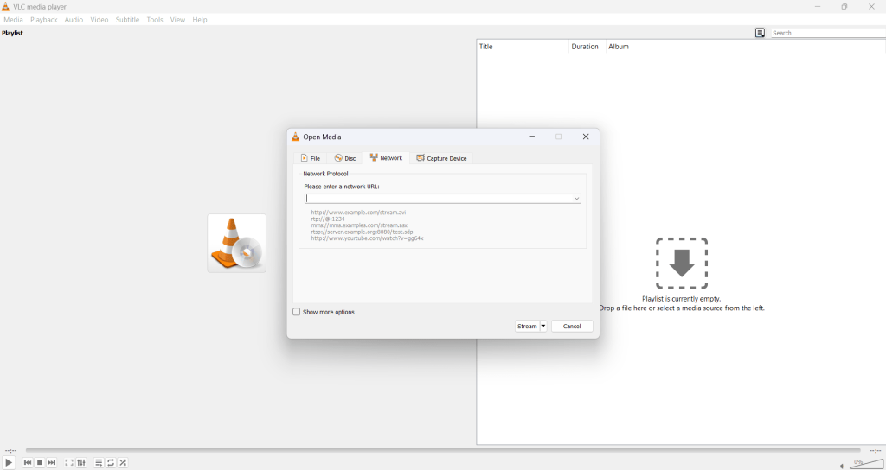Click the Stream button
886x470 pixels.
[527, 326]
